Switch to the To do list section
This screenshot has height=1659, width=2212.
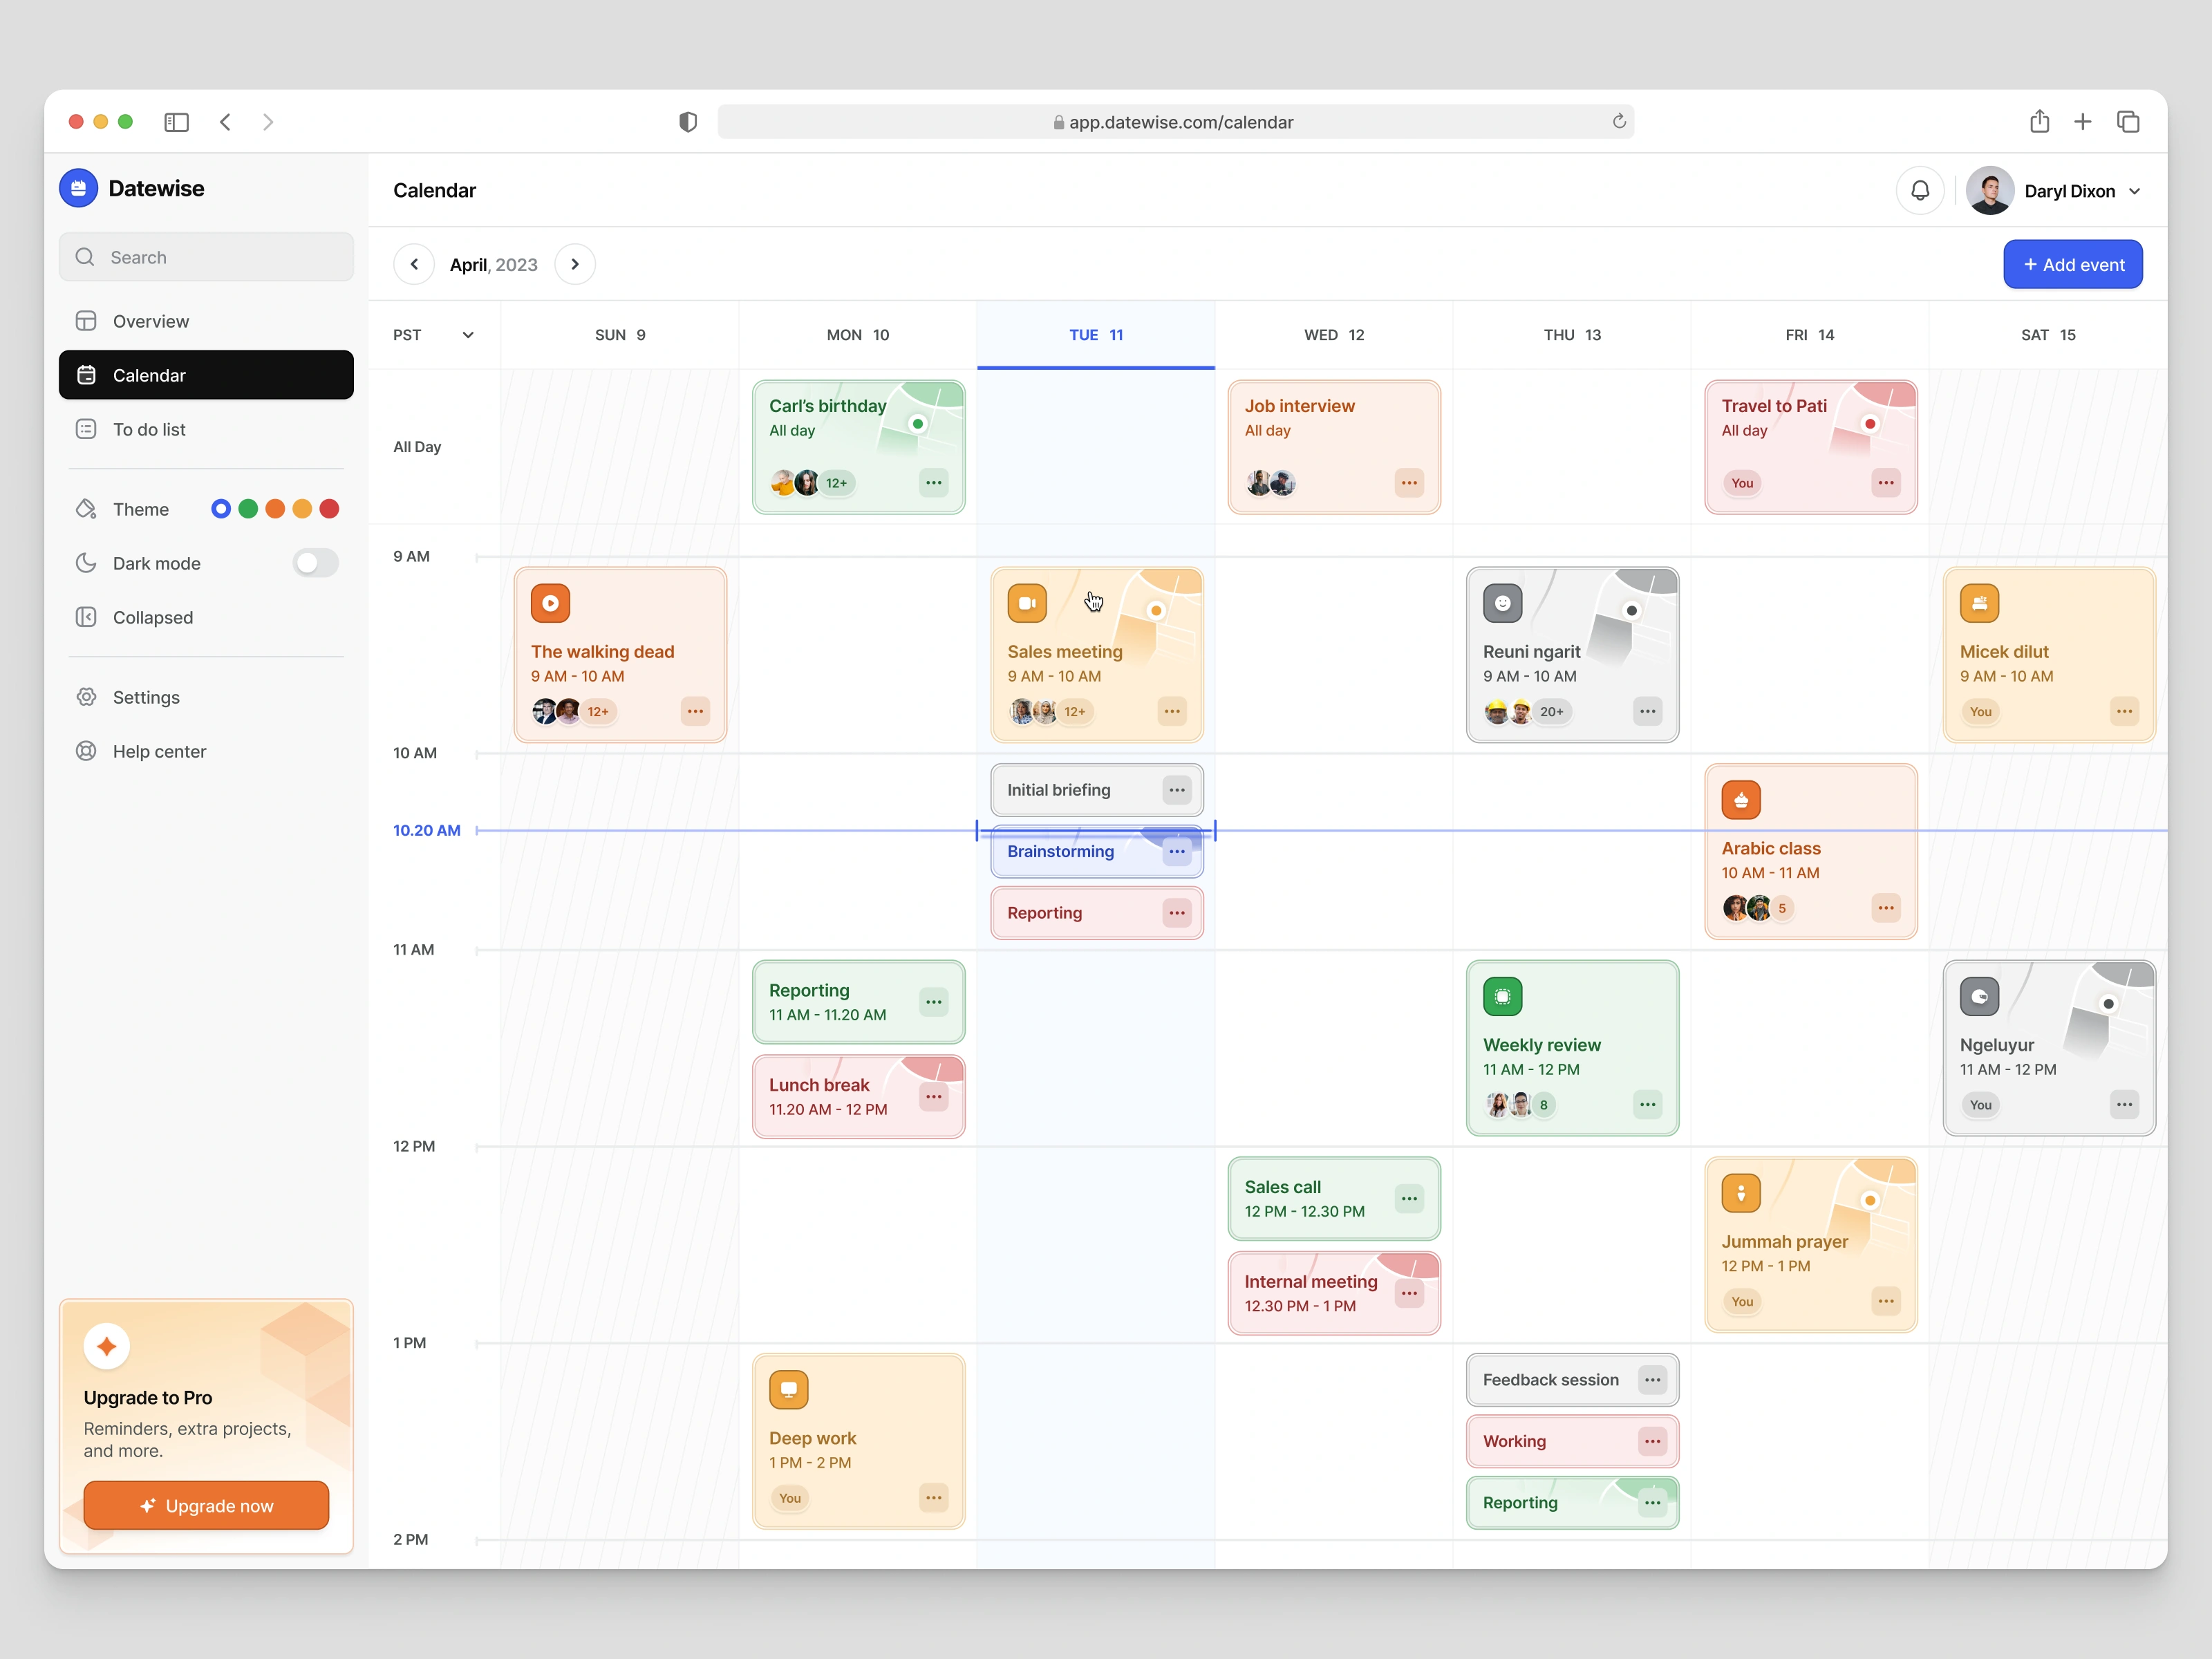click(x=148, y=429)
